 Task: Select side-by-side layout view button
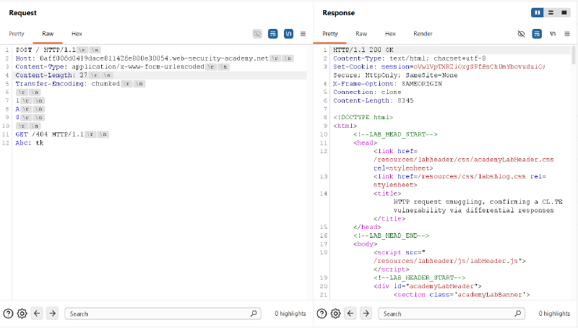pyautogui.click(x=538, y=12)
